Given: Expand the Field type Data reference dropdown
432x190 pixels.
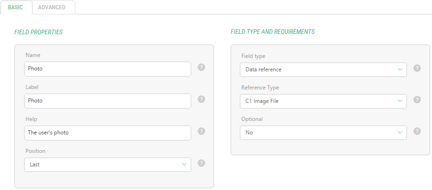Looking at the screenshot, I should pos(323,70).
